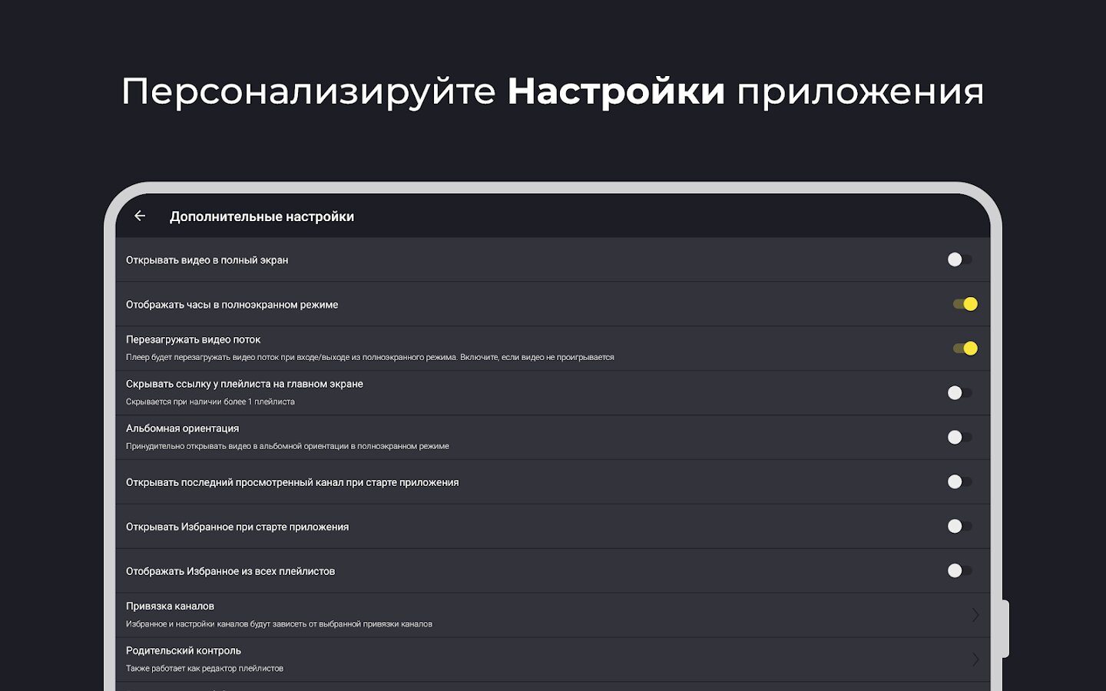Screen dimensions: 1106x691
Task: Select 'Родительский контроль' setting label
Action: click(x=184, y=651)
